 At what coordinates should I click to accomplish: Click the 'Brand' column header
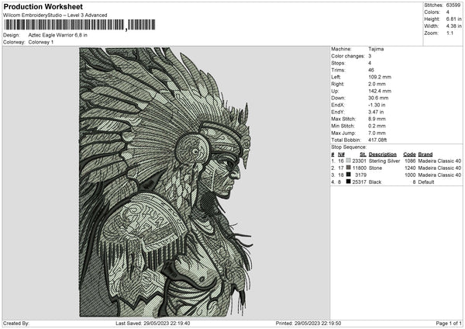(425, 154)
